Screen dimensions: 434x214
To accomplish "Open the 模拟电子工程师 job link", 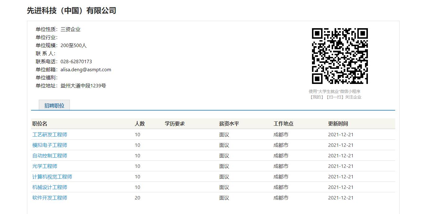I will click(50, 145).
